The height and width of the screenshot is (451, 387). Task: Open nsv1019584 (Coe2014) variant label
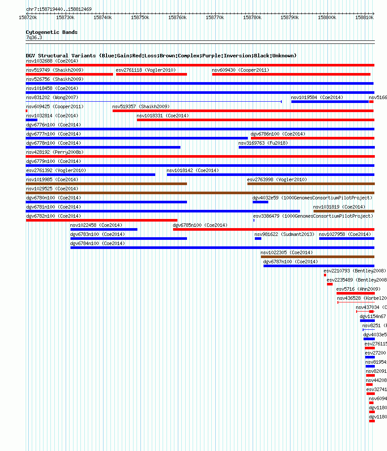tap(317, 97)
